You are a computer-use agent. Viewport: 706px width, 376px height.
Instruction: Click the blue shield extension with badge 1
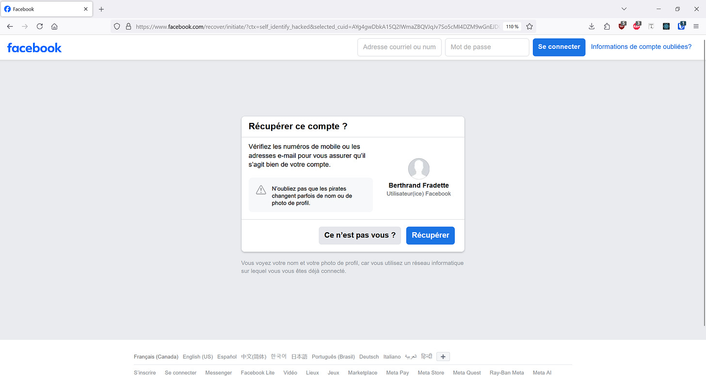(682, 26)
